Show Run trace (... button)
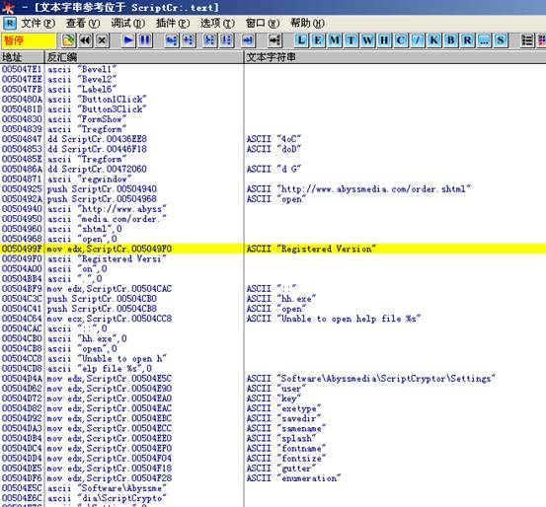The image size is (546, 507). click(x=484, y=40)
